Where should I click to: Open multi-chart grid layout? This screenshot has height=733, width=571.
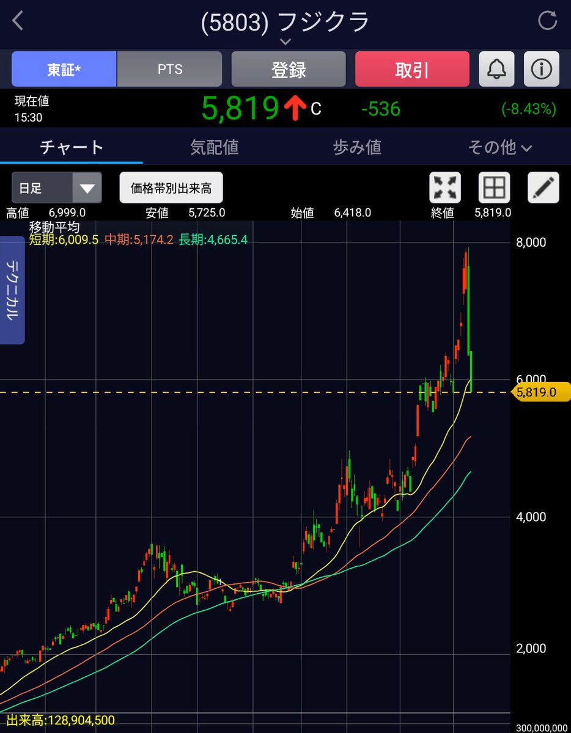coord(494,188)
